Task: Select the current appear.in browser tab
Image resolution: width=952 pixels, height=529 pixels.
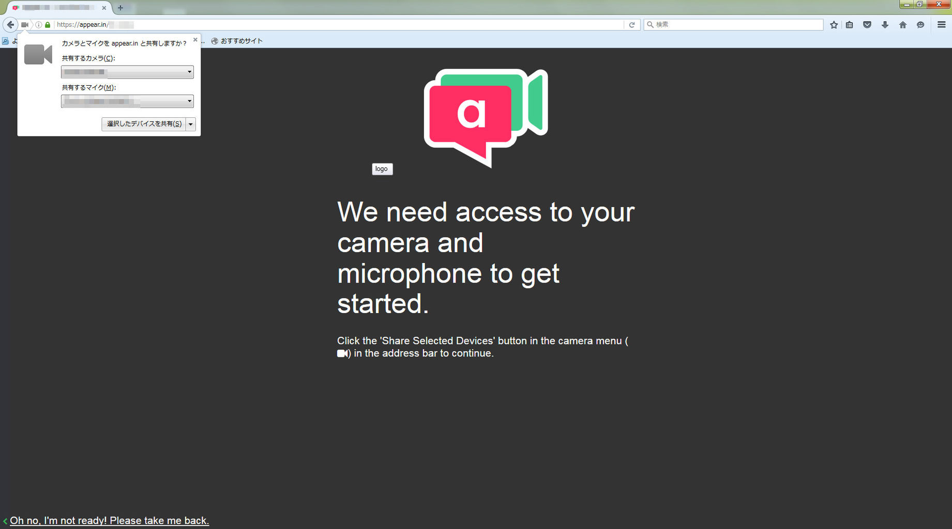Action: (x=59, y=8)
